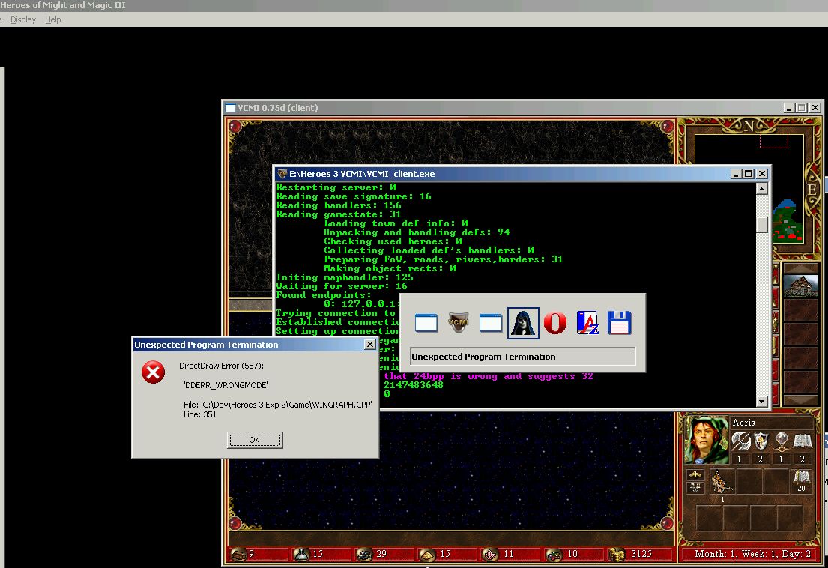Screen dimensions: 828x568
Task: Click the hero's spellbook knowledge icon
Action: pyautogui.click(x=802, y=442)
